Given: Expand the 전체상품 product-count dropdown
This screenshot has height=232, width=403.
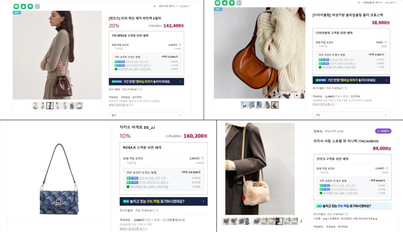Looking at the screenshot, I should (x=373, y=3).
